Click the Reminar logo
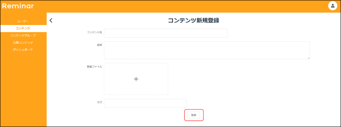This screenshot has width=341, height=127. click(18, 6)
